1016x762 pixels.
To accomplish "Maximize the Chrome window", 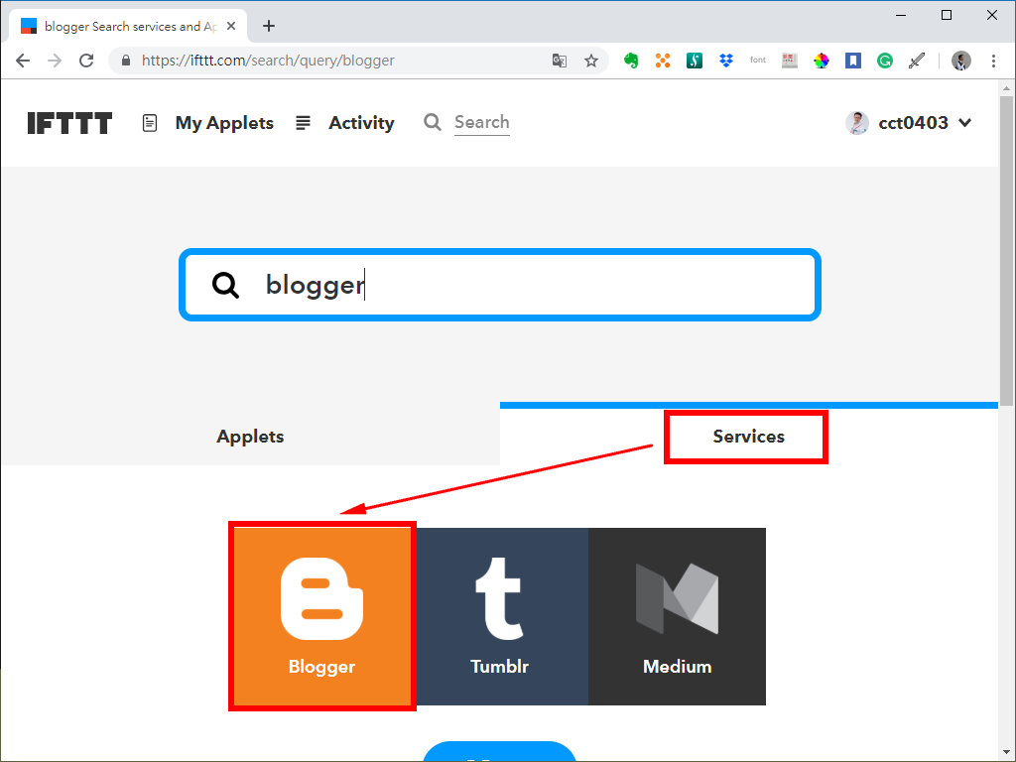I will tap(946, 15).
